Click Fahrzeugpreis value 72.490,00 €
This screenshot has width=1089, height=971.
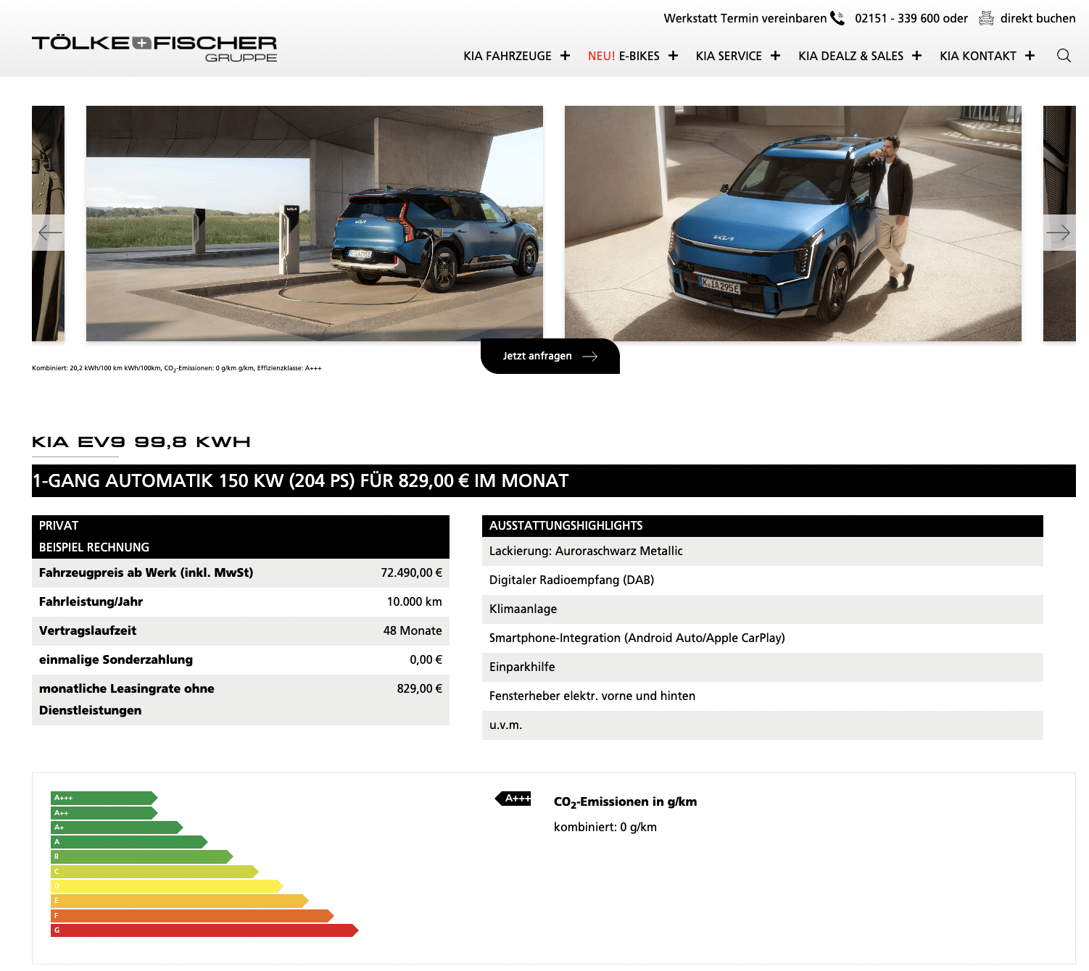(x=411, y=572)
